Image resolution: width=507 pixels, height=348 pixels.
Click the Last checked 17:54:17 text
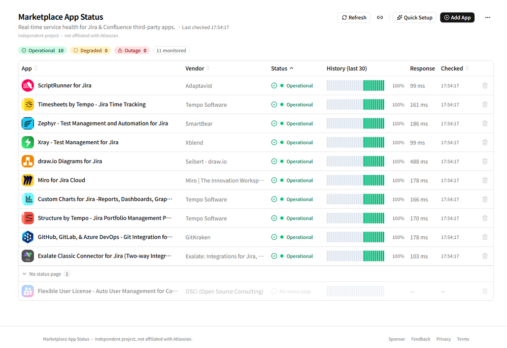coord(206,27)
